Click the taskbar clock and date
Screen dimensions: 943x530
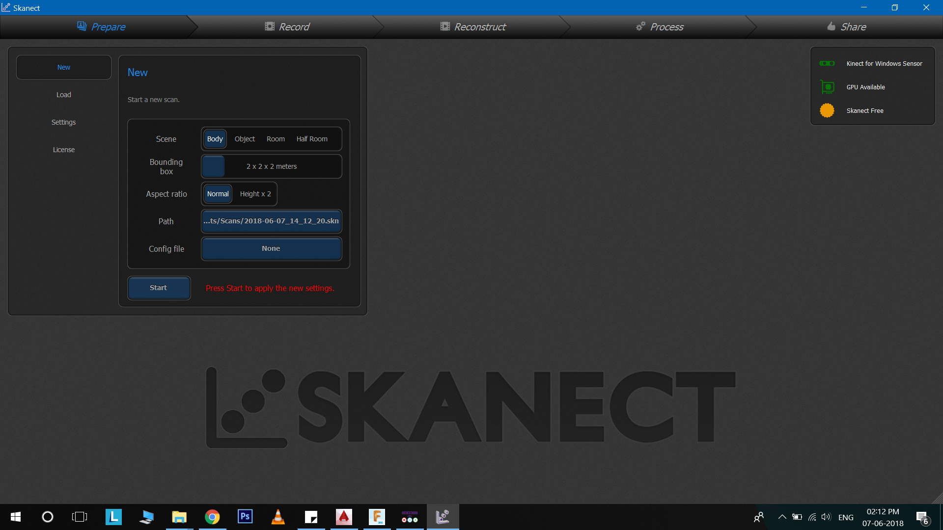click(883, 517)
